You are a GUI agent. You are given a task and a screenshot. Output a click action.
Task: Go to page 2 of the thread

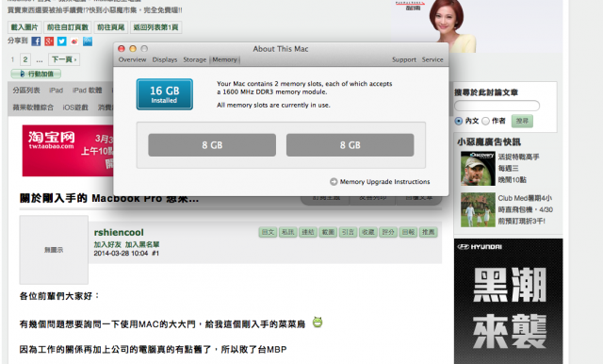25,59
